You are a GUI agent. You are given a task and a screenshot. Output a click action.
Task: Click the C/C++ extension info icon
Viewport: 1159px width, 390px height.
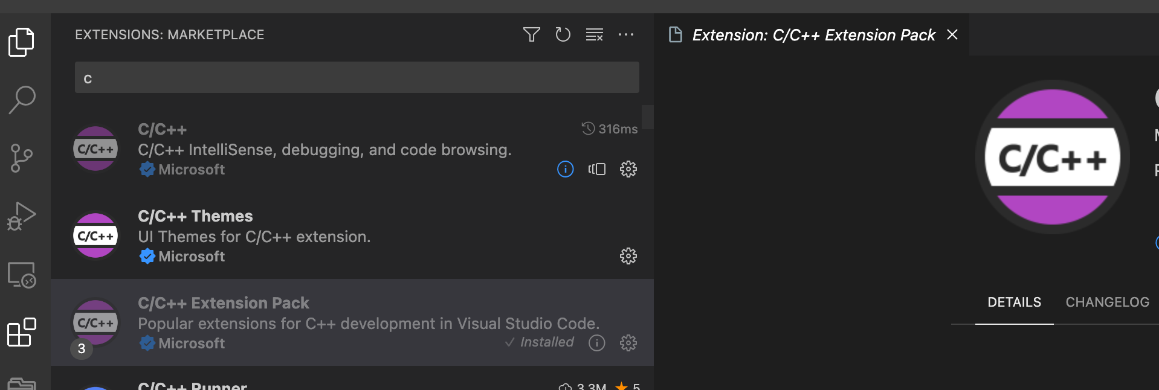coord(565,169)
